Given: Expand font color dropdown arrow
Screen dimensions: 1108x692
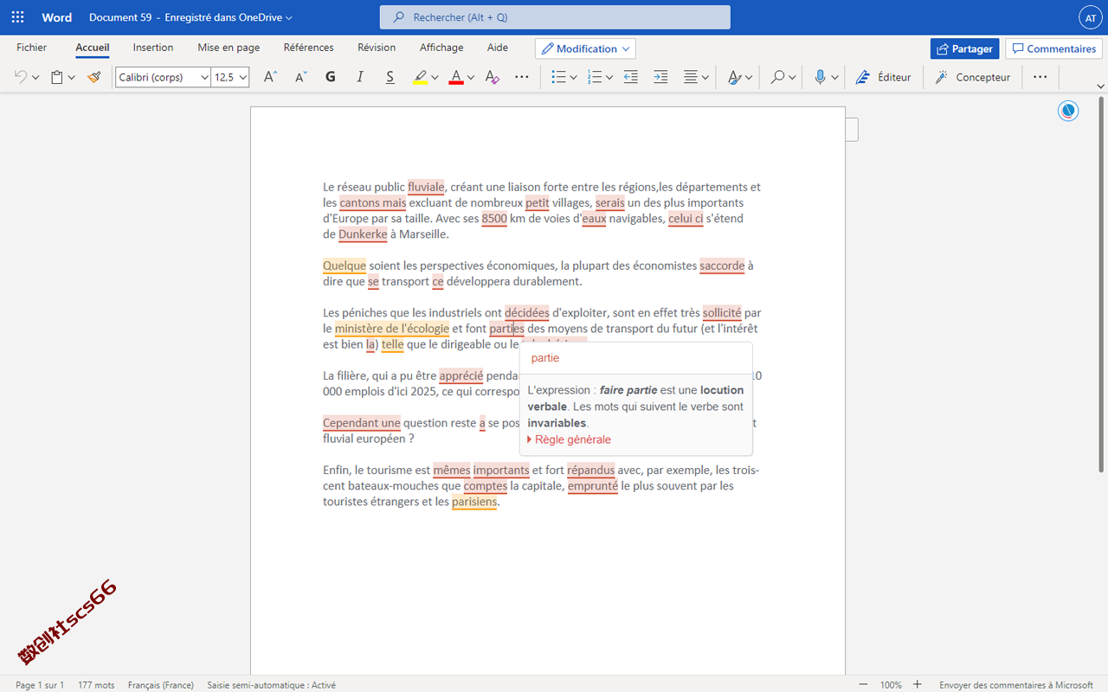Looking at the screenshot, I should point(470,78).
